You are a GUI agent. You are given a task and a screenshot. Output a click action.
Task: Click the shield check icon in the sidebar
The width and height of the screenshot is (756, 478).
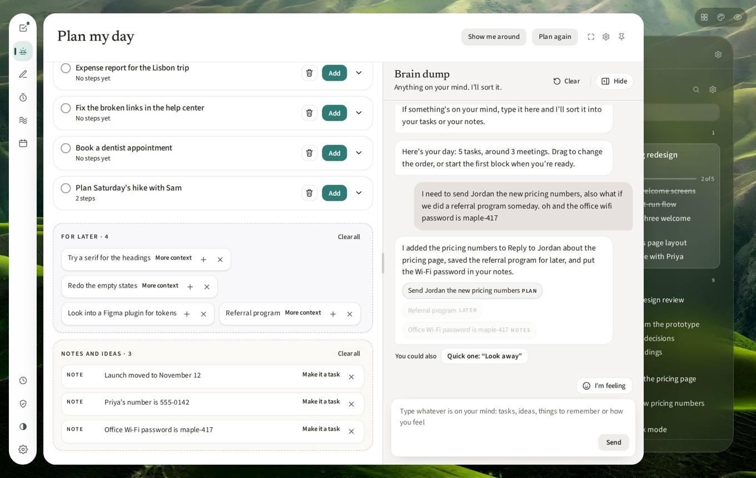[23, 404]
